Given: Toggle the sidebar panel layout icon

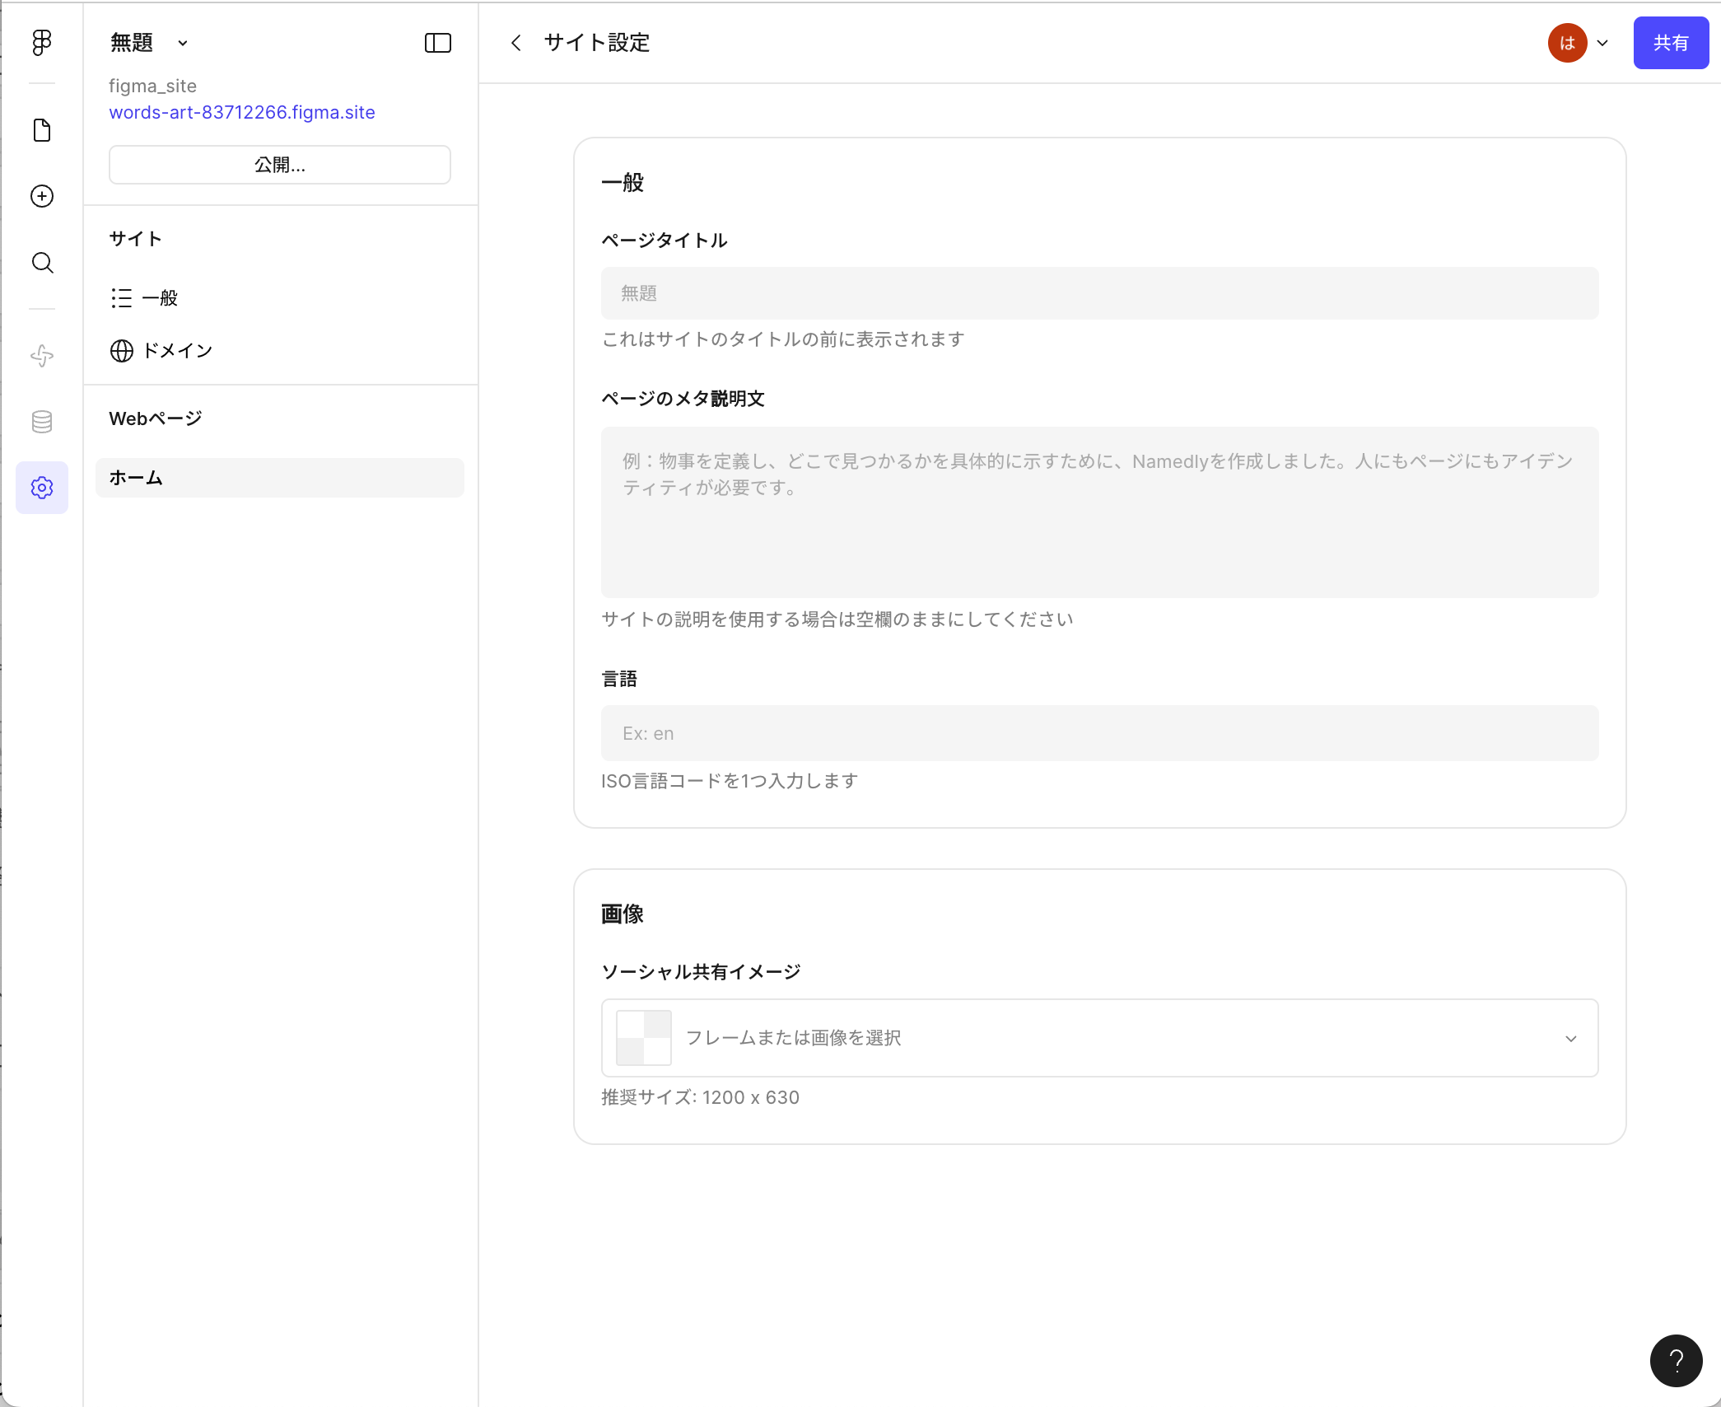Looking at the screenshot, I should click(x=438, y=43).
